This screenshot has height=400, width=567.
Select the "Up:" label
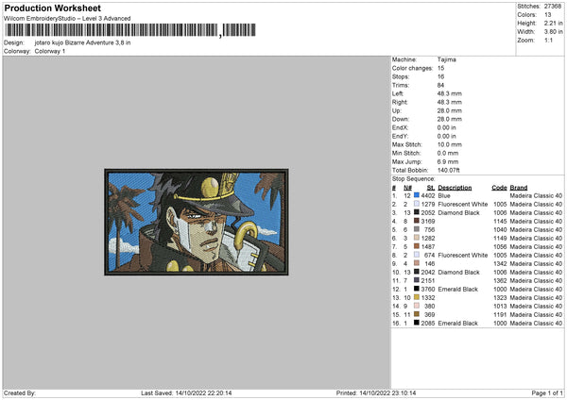[396, 110]
